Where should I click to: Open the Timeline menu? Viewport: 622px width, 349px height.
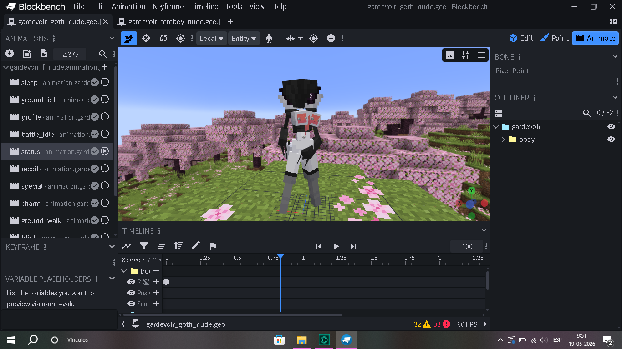pyautogui.click(x=204, y=6)
